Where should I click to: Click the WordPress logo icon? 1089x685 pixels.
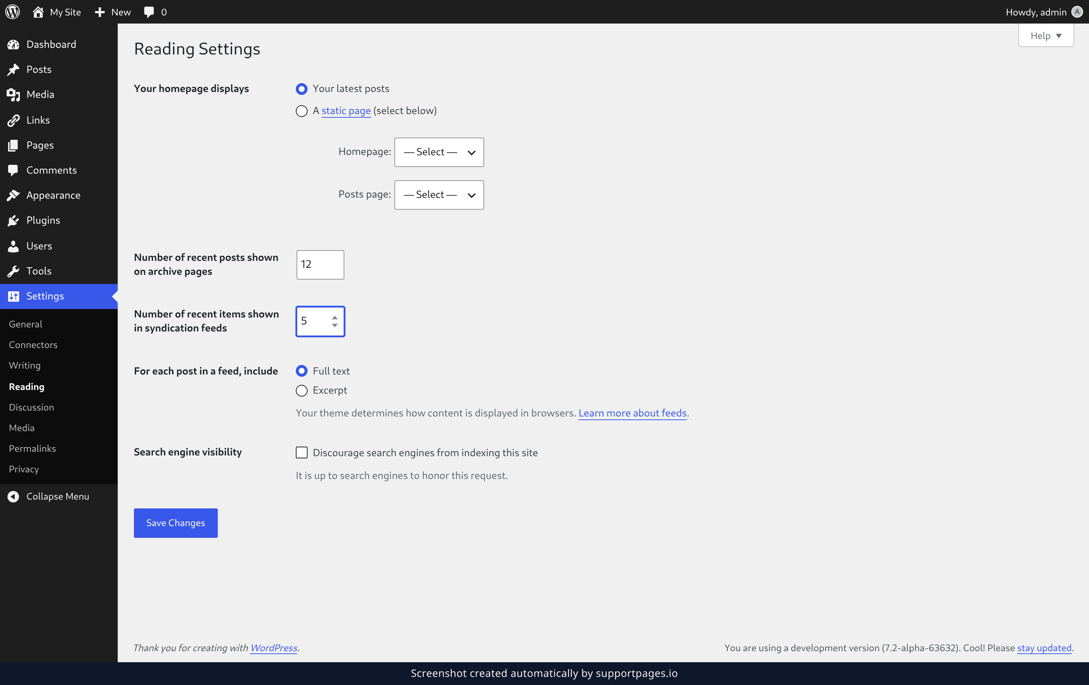click(13, 12)
